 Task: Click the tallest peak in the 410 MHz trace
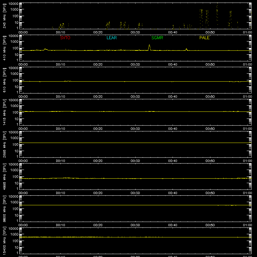[x=149, y=48]
